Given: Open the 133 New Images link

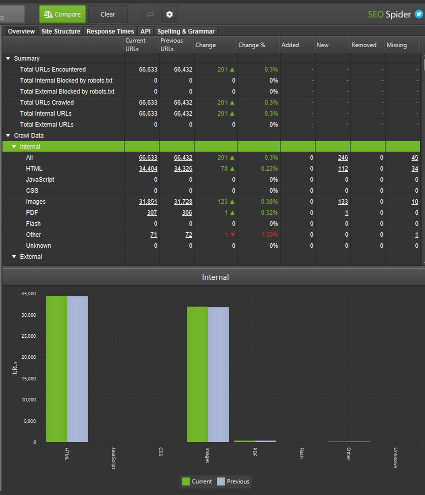Looking at the screenshot, I should tap(342, 201).
